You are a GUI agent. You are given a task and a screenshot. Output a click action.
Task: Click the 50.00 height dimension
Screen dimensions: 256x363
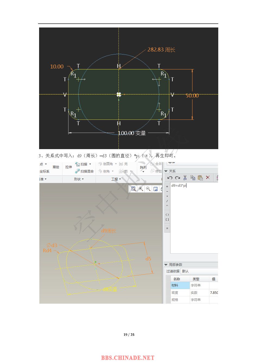coord(192,96)
